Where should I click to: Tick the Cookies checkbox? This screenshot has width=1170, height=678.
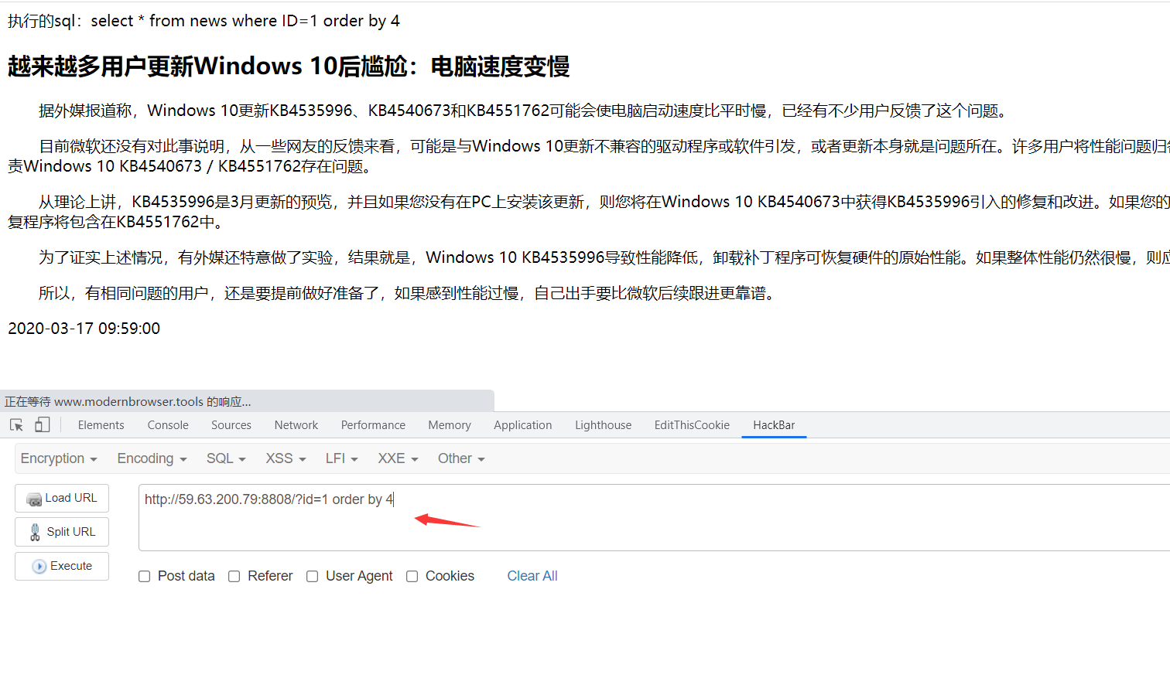[x=412, y=576]
